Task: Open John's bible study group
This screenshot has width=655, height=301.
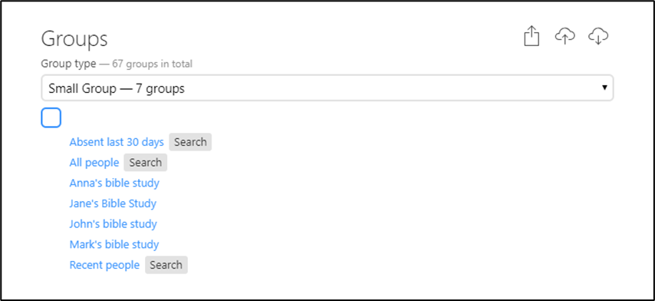Action: (x=114, y=224)
